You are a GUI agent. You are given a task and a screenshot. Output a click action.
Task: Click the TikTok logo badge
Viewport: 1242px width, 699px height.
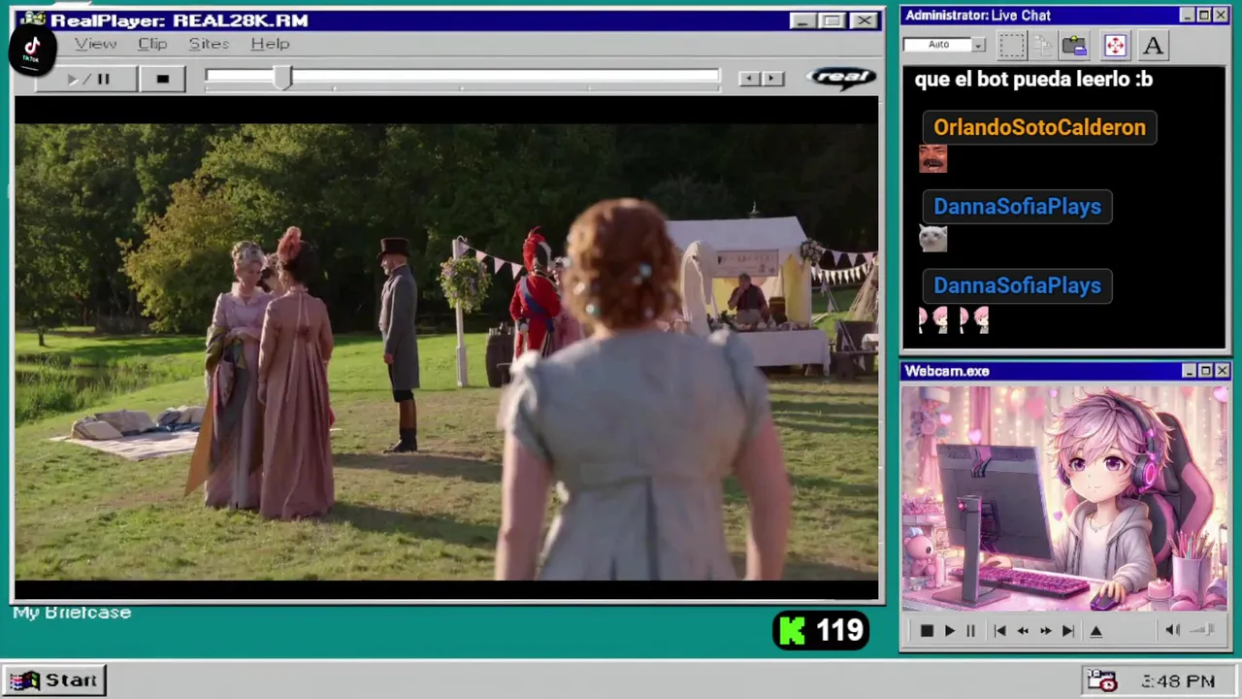tap(32, 49)
